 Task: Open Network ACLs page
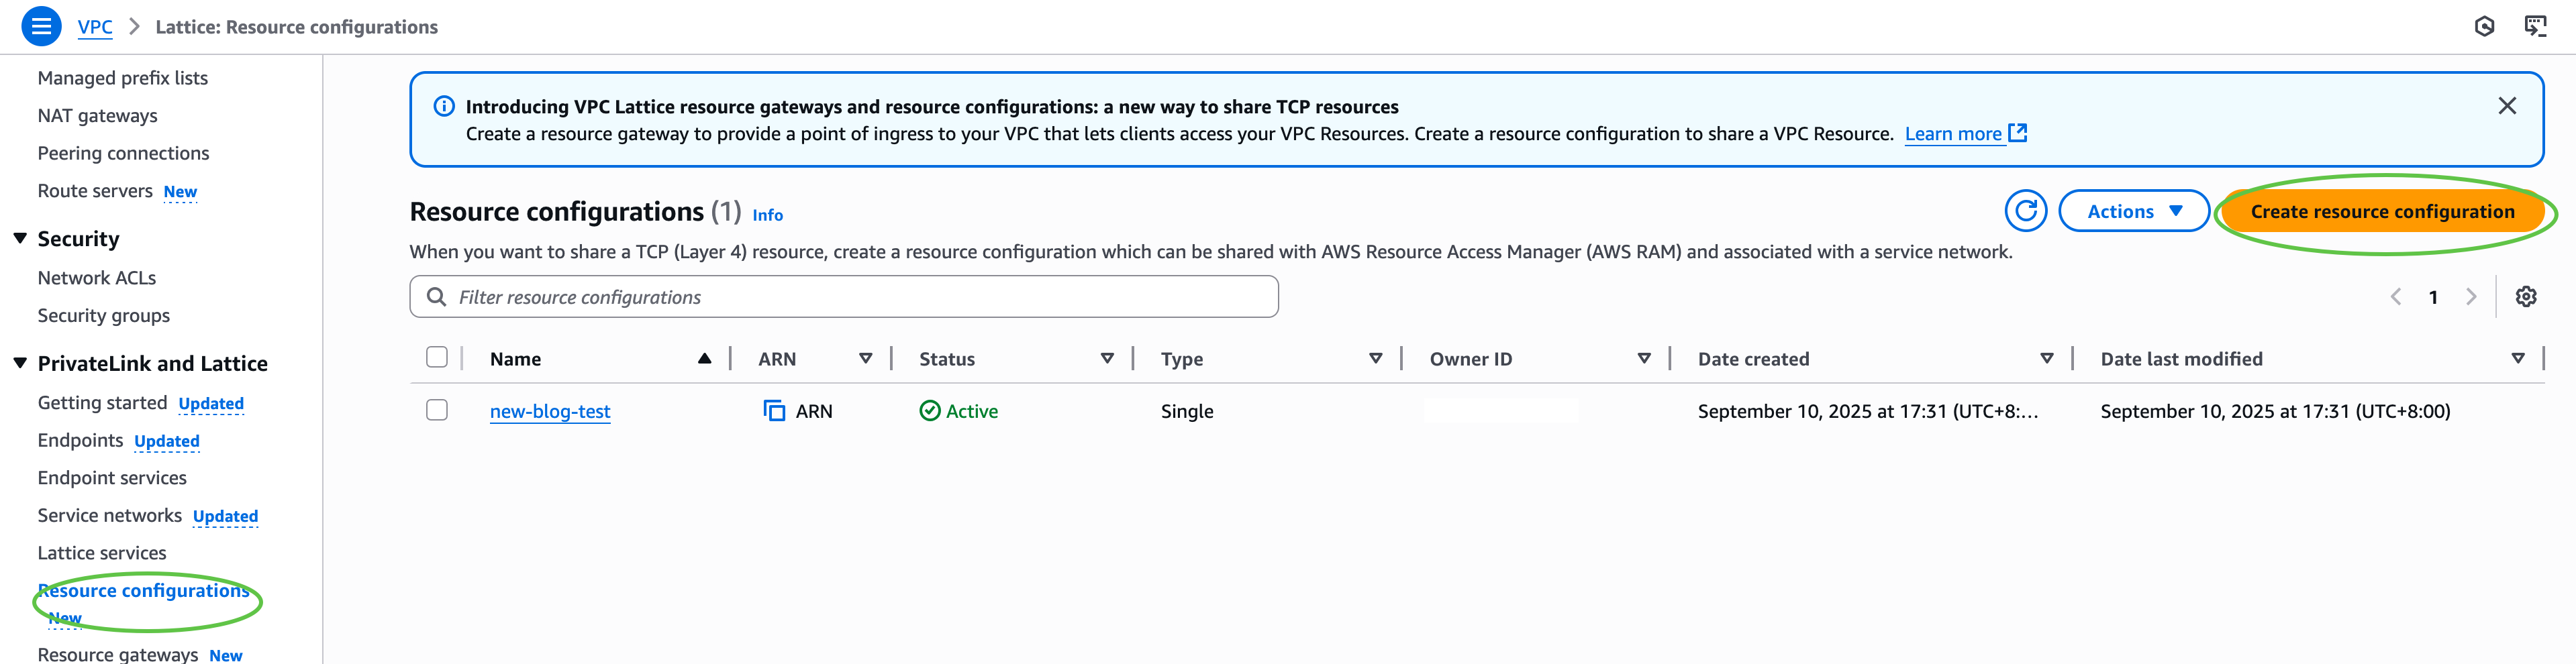click(x=97, y=278)
